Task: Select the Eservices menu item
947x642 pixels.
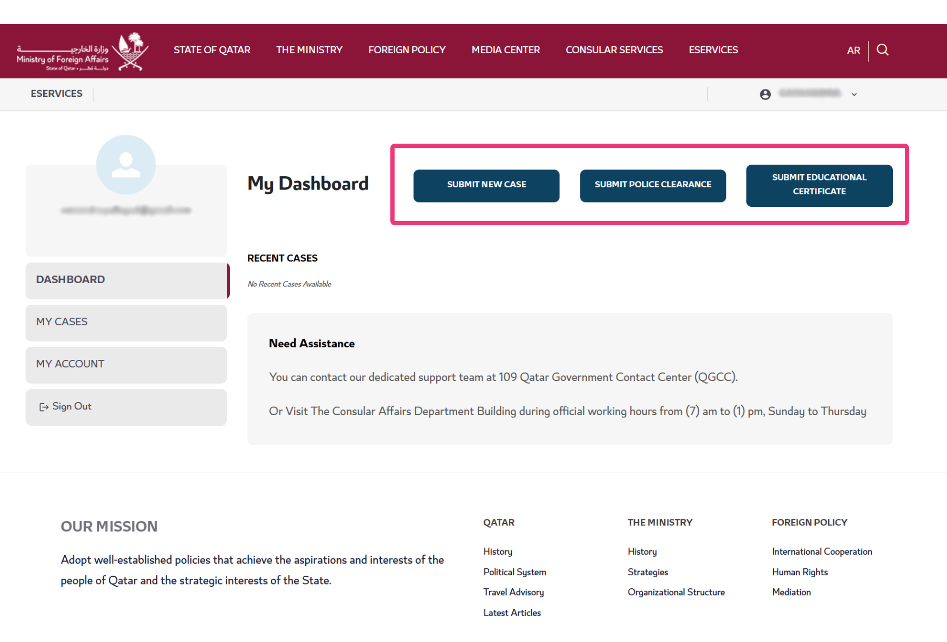Action: [713, 50]
